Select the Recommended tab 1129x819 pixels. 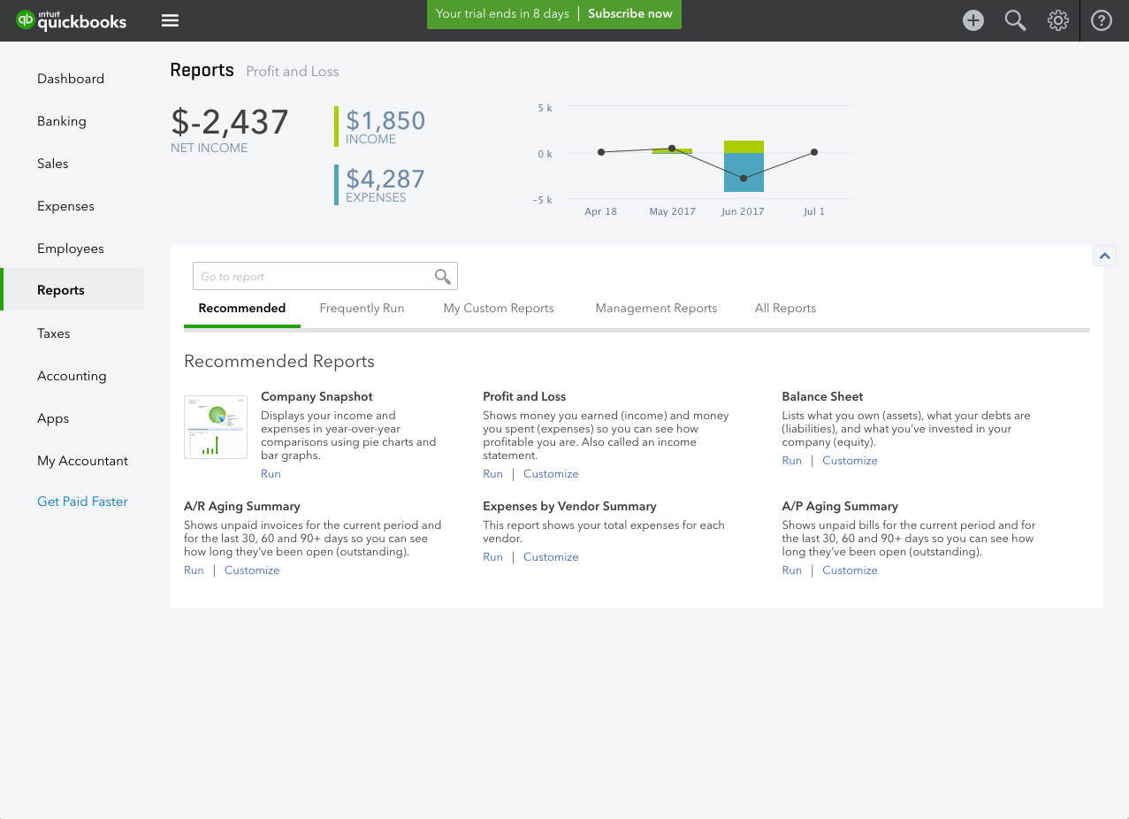[x=242, y=309]
